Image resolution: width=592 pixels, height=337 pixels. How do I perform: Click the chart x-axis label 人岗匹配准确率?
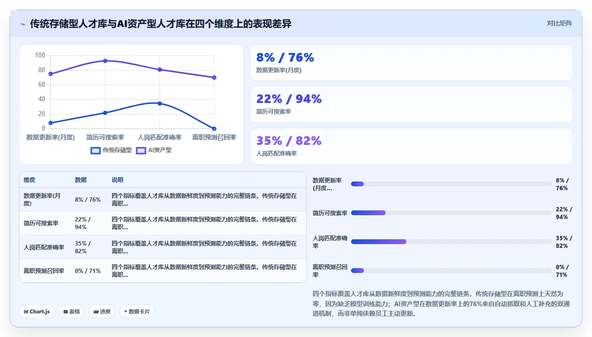(x=160, y=138)
